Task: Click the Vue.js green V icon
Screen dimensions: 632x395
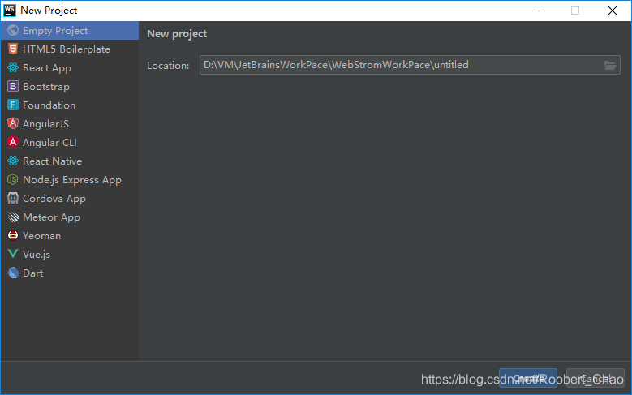Action: [13, 254]
